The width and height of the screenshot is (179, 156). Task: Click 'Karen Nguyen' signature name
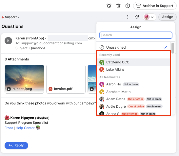(x=22, y=118)
